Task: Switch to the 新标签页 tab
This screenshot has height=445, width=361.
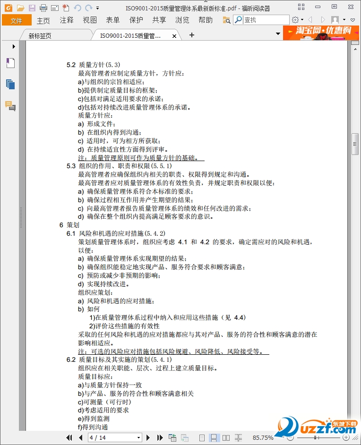Action: [x=40, y=36]
